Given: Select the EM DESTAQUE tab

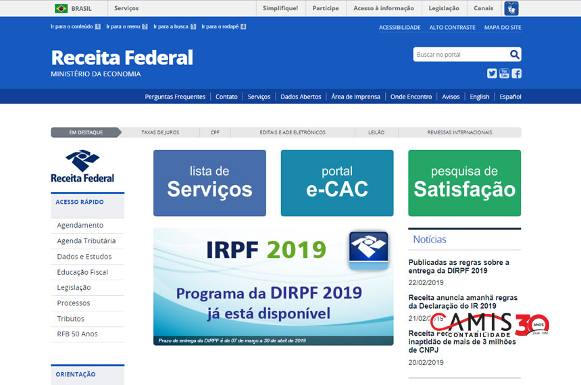Looking at the screenshot, I should click(x=86, y=132).
